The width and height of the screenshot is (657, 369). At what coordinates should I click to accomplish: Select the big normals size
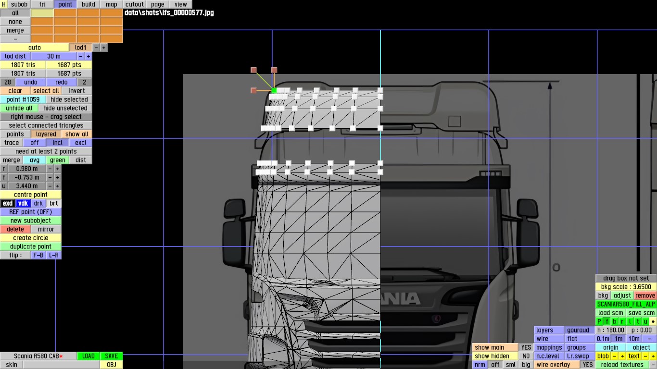click(526, 365)
